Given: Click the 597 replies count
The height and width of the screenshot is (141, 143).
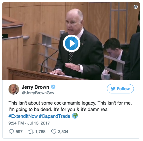Looking at the screenshot, I should (19, 132).
